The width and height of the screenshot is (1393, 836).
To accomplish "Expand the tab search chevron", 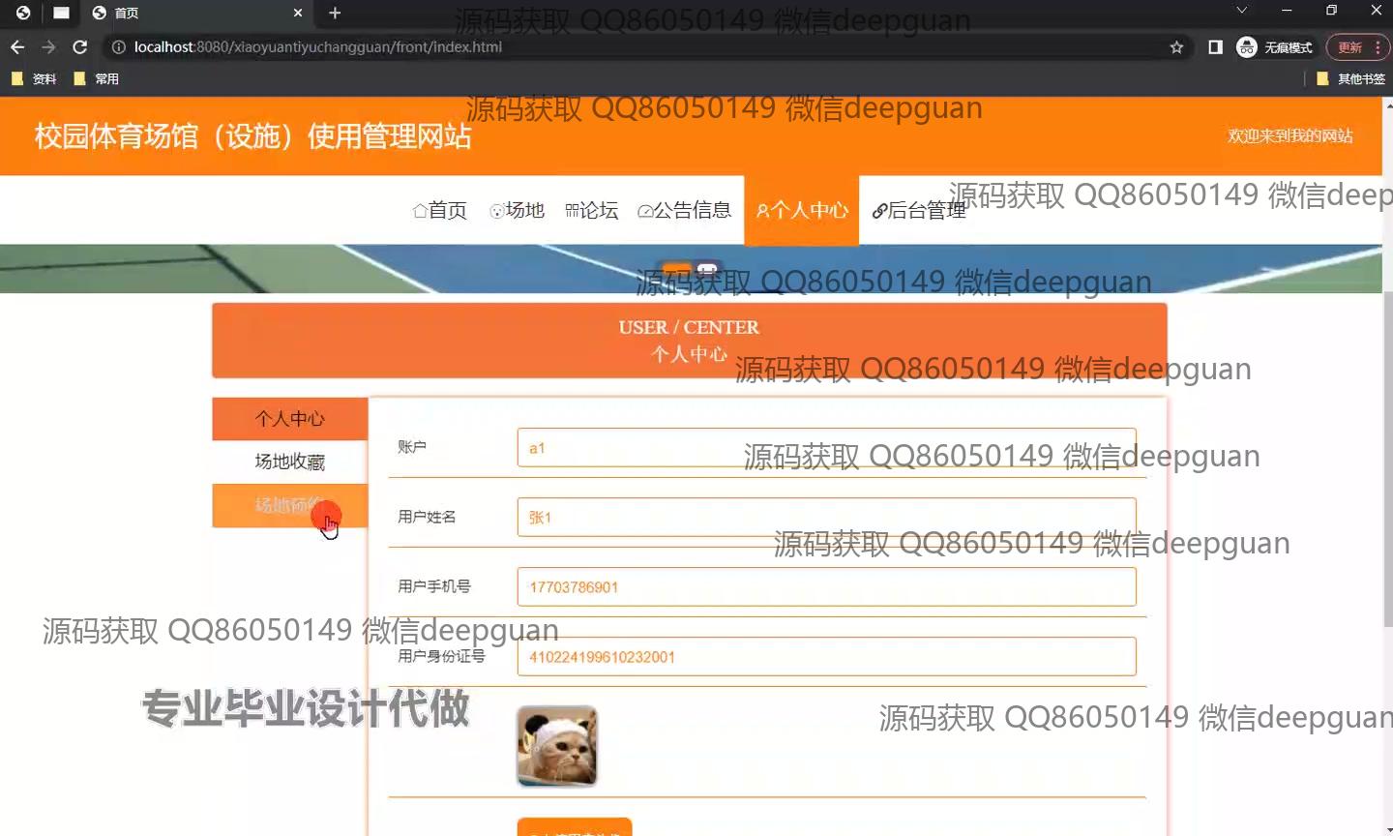I will 1241,11.
